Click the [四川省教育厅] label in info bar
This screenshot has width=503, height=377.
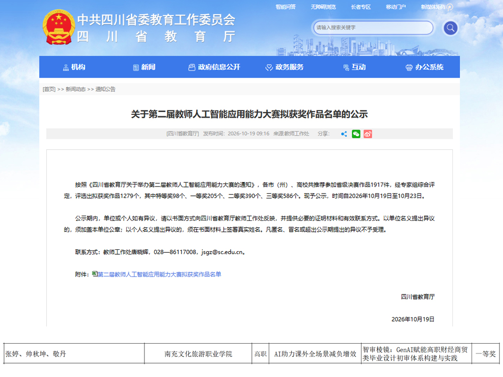click(183, 134)
